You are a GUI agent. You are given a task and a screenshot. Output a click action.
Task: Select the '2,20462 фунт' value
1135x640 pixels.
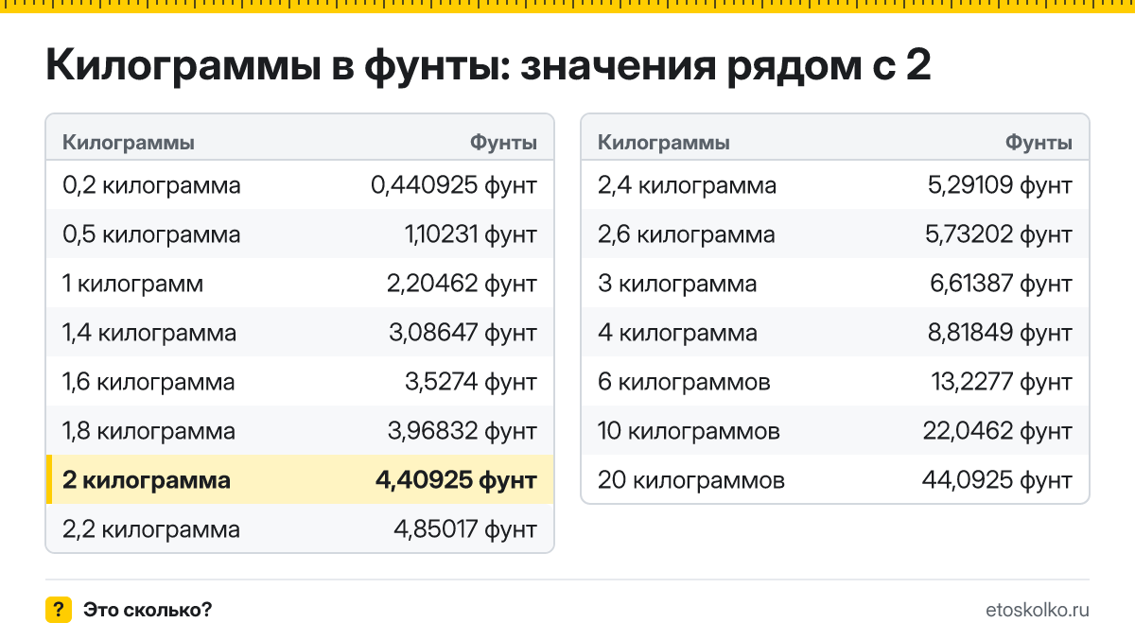(x=462, y=284)
